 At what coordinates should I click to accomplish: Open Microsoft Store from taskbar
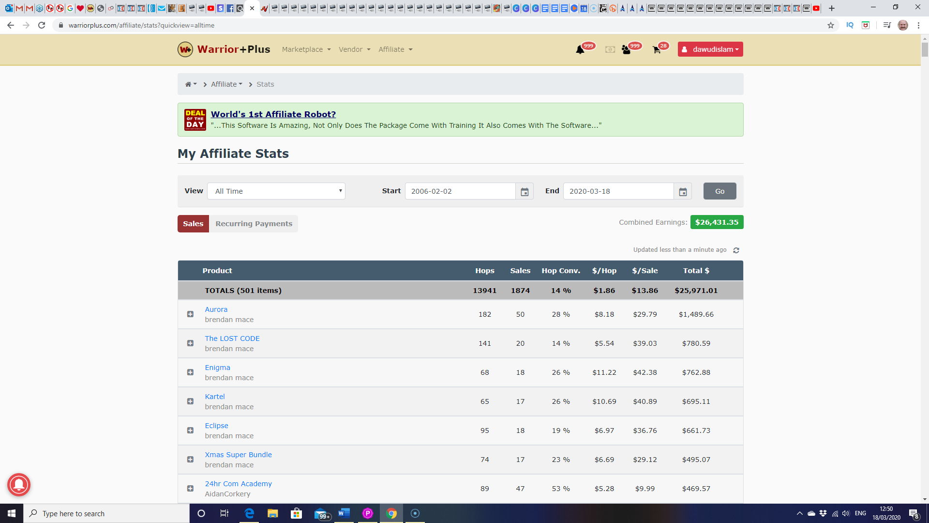[x=296, y=513]
